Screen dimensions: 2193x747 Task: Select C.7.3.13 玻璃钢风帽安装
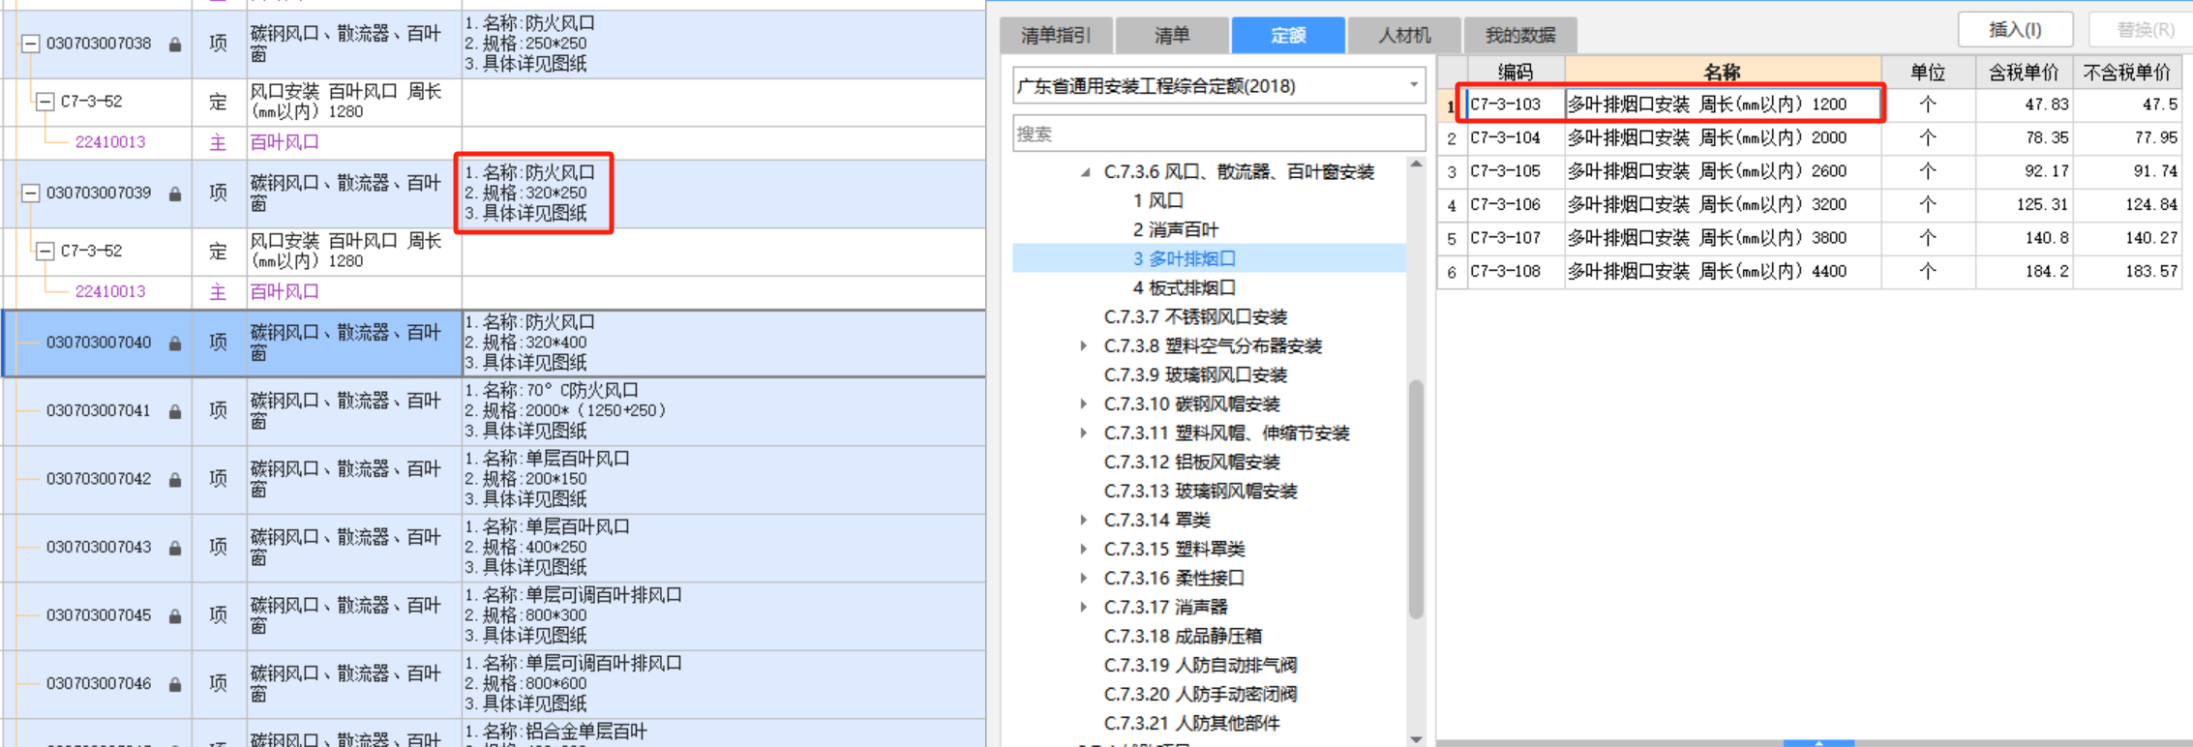pyautogui.click(x=1200, y=491)
